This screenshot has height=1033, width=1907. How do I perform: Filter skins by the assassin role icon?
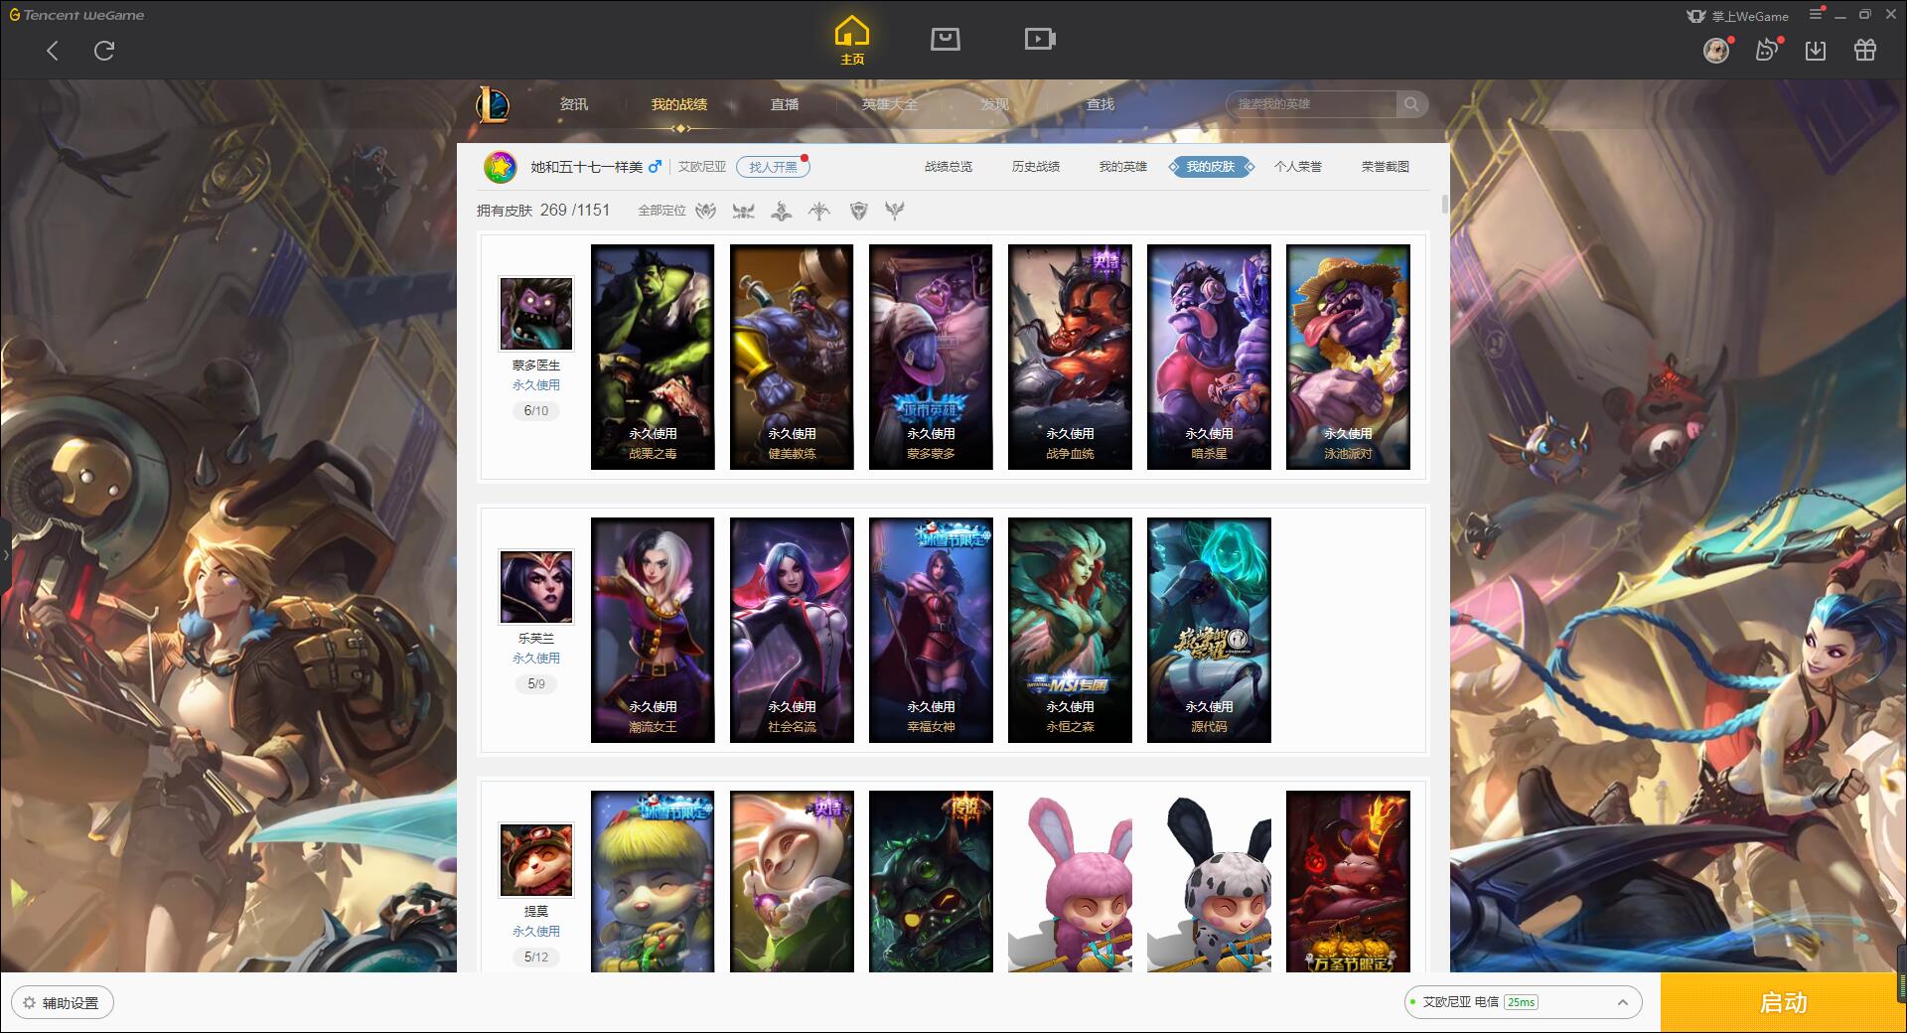click(x=705, y=211)
